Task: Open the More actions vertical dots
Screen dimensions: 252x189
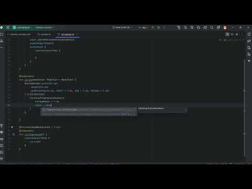Action: pos(164,27)
